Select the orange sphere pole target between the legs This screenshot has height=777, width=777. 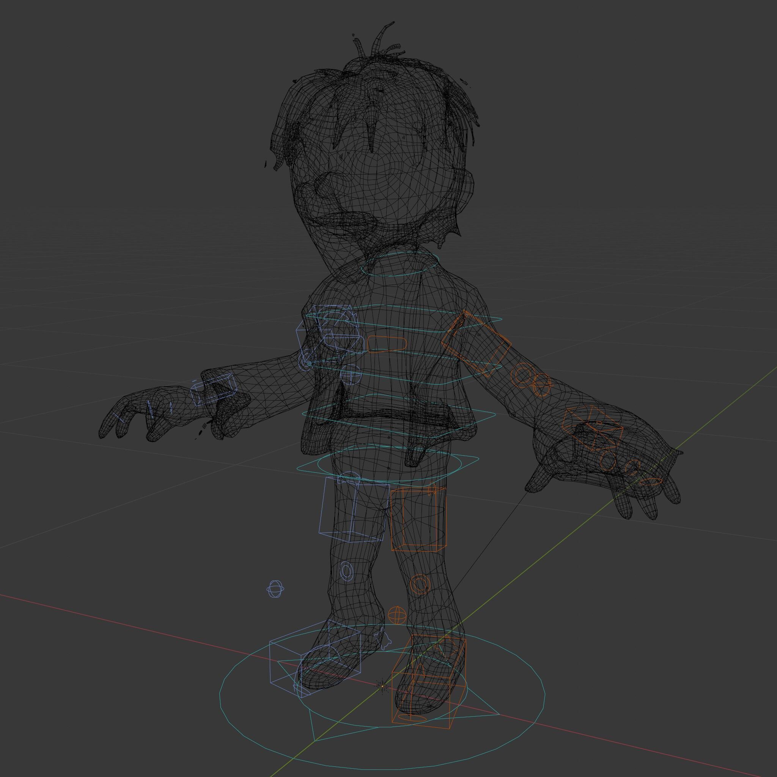pos(397,616)
